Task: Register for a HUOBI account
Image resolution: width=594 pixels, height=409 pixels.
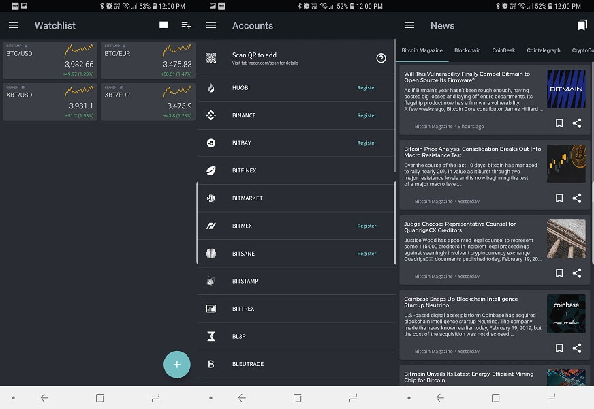Action: click(x=366, y=88)
